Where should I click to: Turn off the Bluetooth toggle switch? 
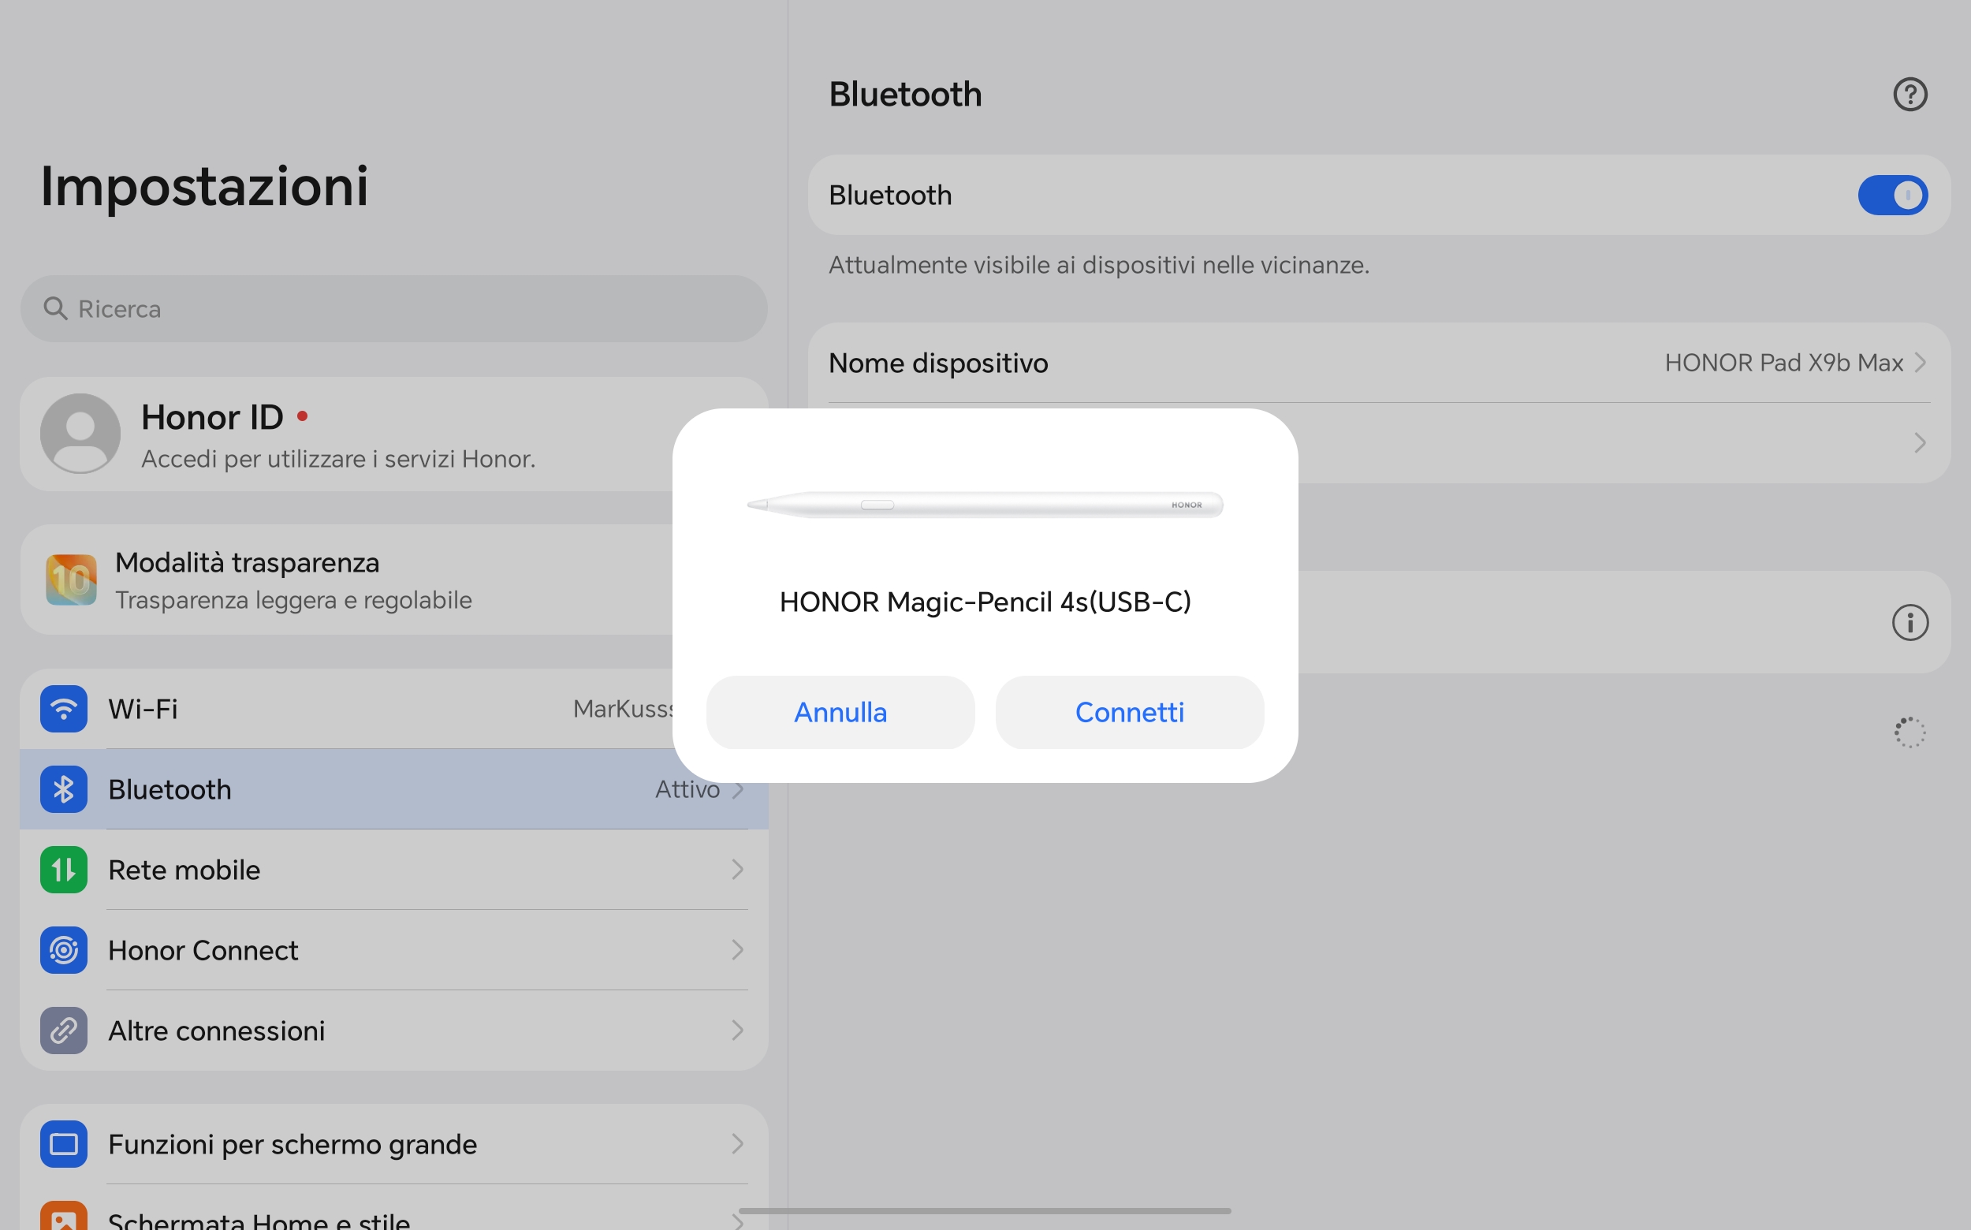[1892, 196]
